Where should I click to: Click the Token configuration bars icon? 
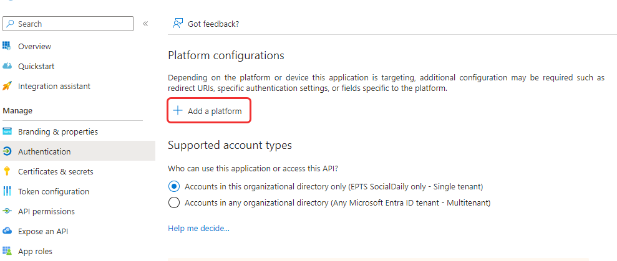[7, 191]
